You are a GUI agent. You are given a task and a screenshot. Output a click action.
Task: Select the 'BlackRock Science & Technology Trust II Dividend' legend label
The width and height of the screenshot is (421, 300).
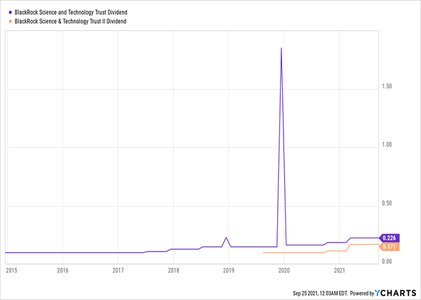tap(70, 22)
